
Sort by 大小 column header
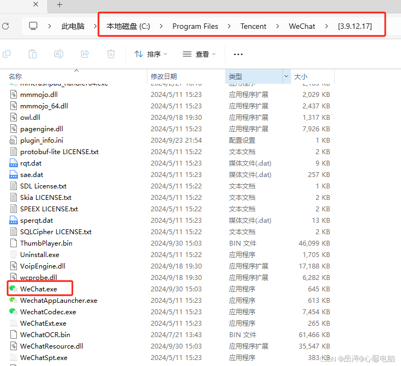pyautogui.click(x=301, y=76)
